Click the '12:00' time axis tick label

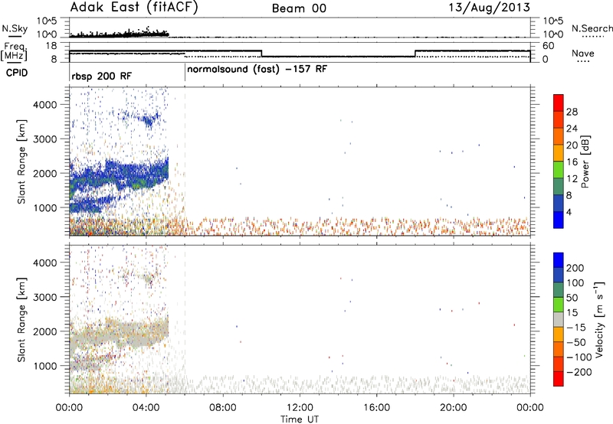pos(300,408)
